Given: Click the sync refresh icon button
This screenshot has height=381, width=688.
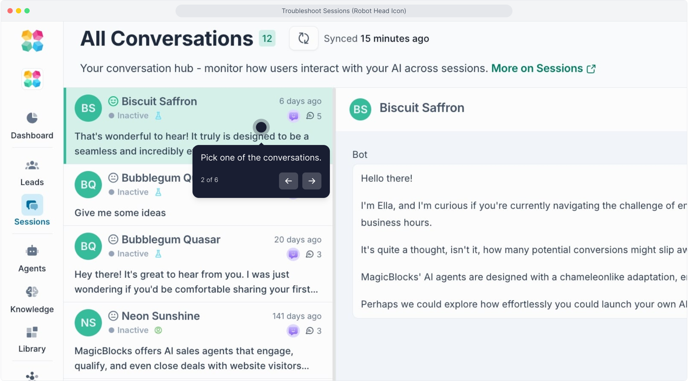Looking at the screenshot, I should (303, 38).
